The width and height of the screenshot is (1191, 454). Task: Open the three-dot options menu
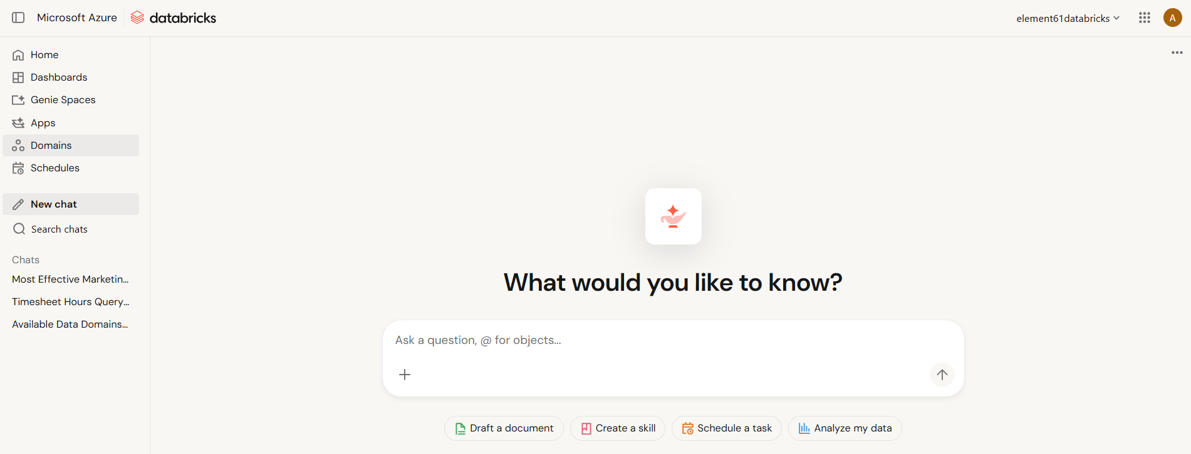coord(1177,53)
